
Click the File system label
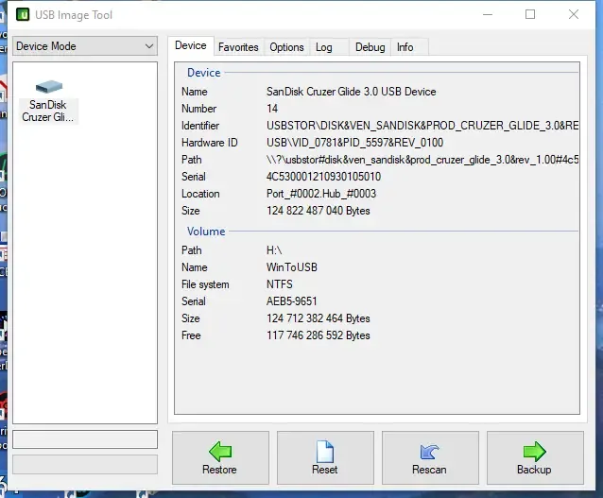205,284
